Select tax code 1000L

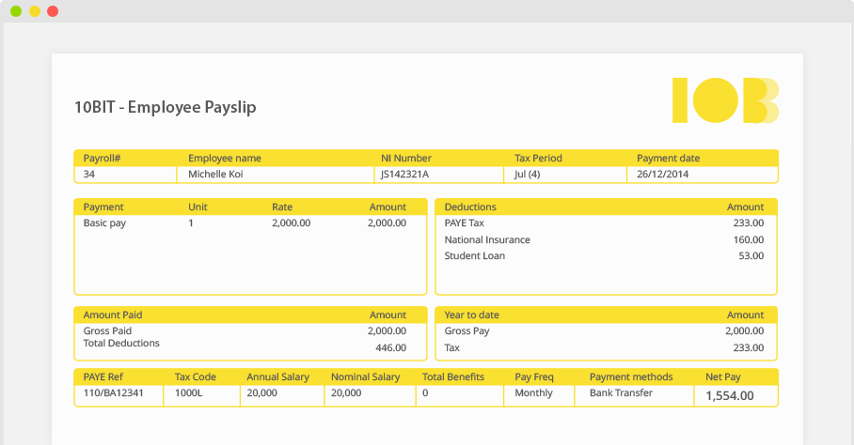coord(188,392)
